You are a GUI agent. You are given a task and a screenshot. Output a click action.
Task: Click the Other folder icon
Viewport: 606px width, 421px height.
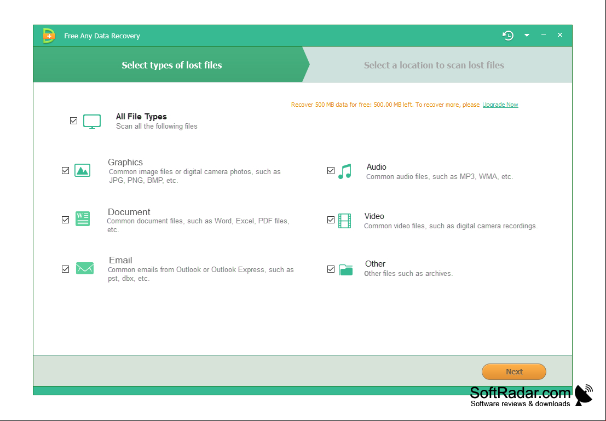pos(345,269)
